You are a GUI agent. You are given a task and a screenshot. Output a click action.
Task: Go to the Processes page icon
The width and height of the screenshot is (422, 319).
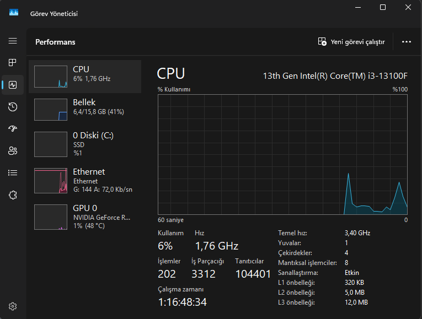click(13, 63)
